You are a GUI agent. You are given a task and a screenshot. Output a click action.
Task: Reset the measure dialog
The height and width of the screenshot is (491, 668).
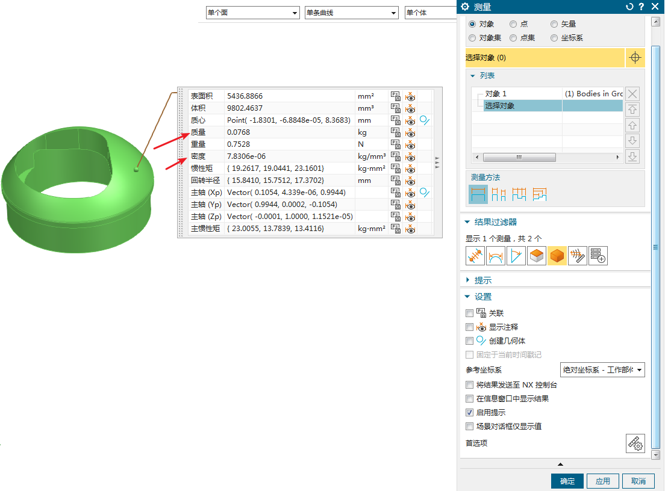coord(629,7)
